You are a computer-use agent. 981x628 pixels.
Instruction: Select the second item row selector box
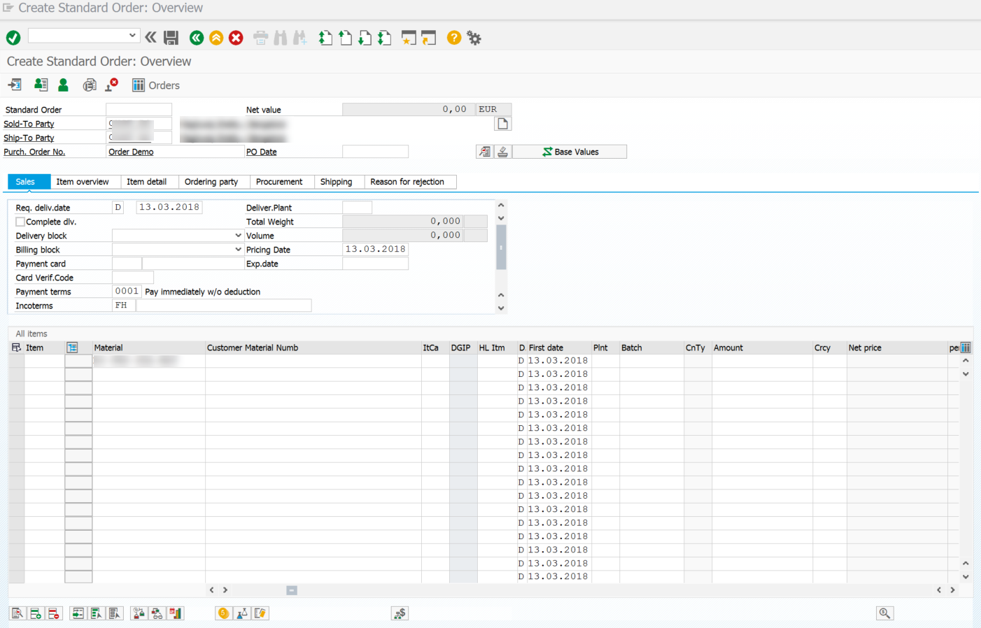17,374
